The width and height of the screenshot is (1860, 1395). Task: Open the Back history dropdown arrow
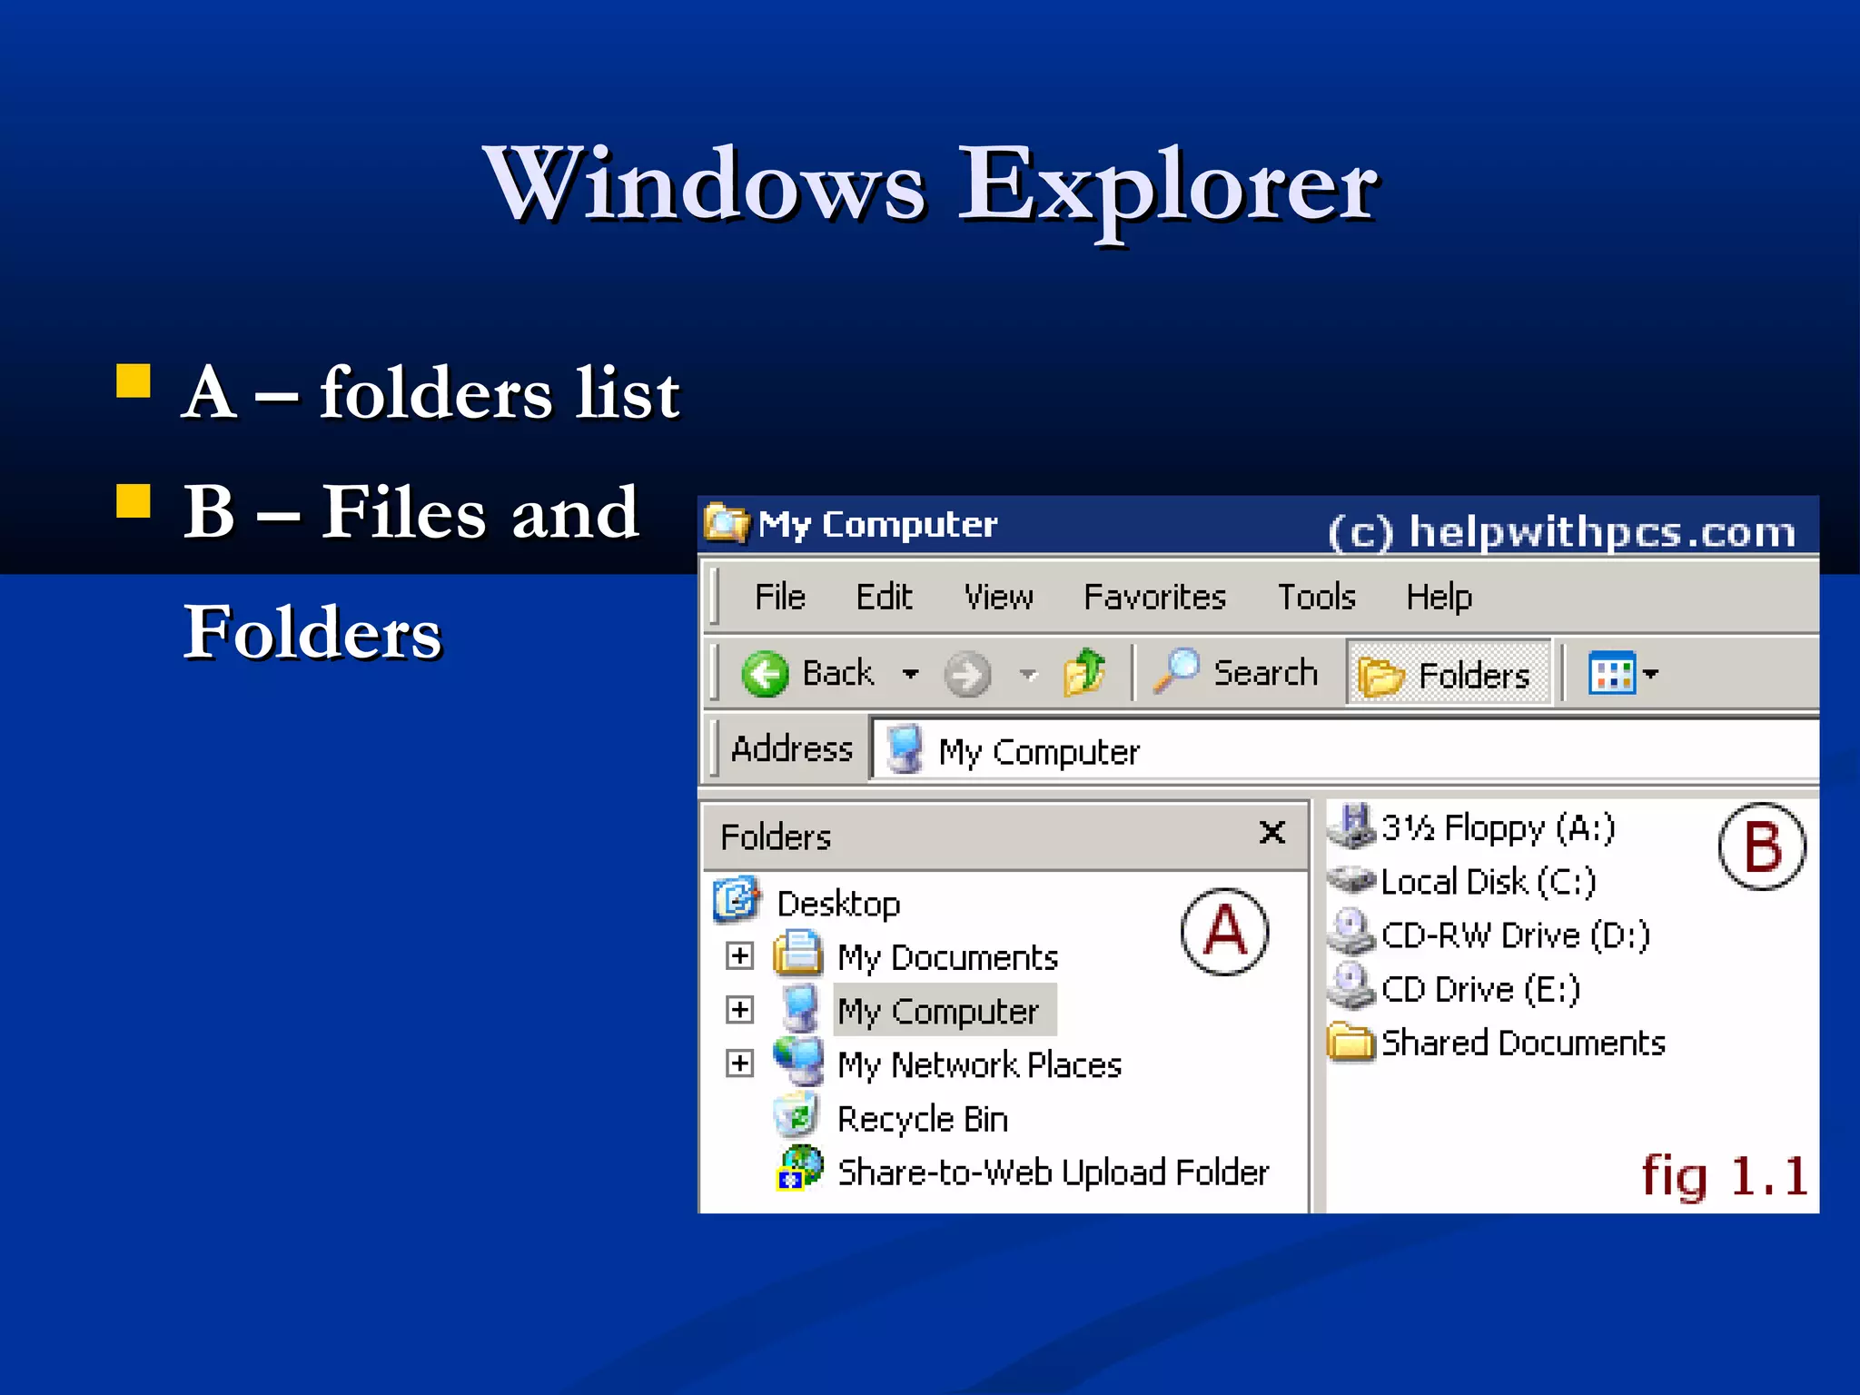click(910, 674)
